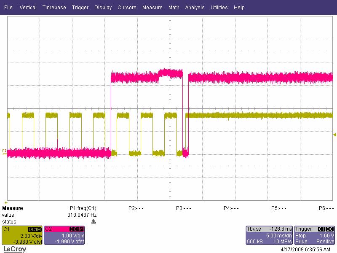This screenshot has width=337, height=253.
Task: Click the 1.00 V/div C2 scale value
Action: click(73, 236)
